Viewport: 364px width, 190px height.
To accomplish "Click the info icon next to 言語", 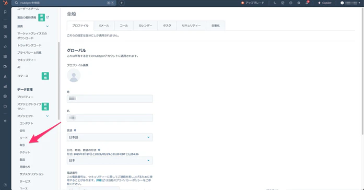I will 75,130.
